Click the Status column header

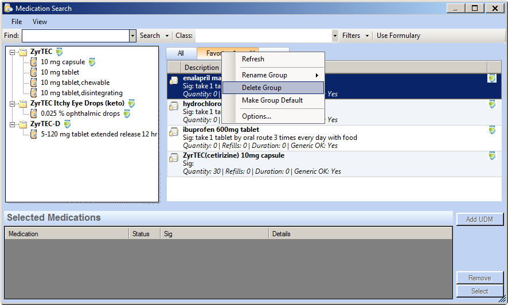coord(144,234)
